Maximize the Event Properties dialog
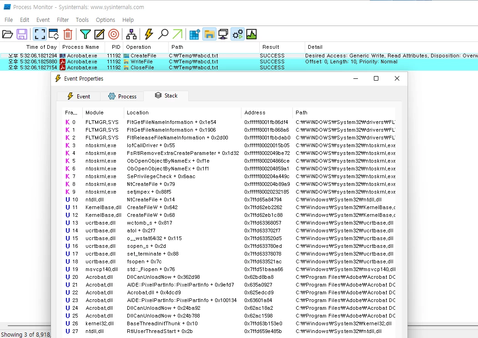478x338 pixels. [376, 78]
